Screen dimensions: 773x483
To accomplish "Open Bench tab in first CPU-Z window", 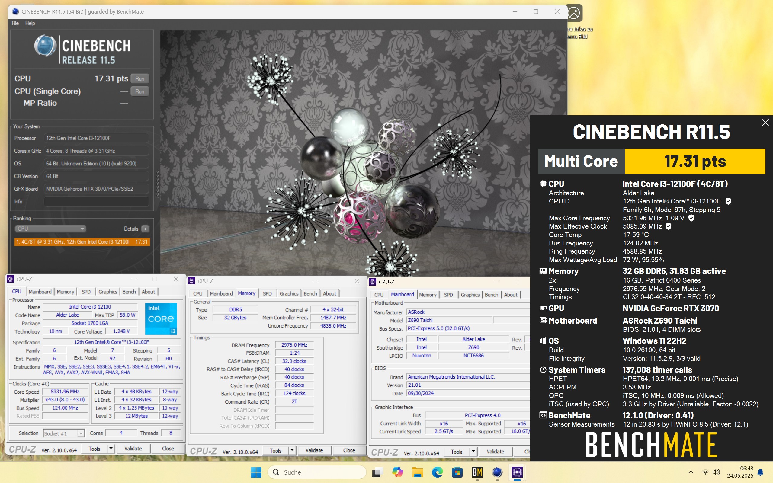I will click(x=129, y=292).
